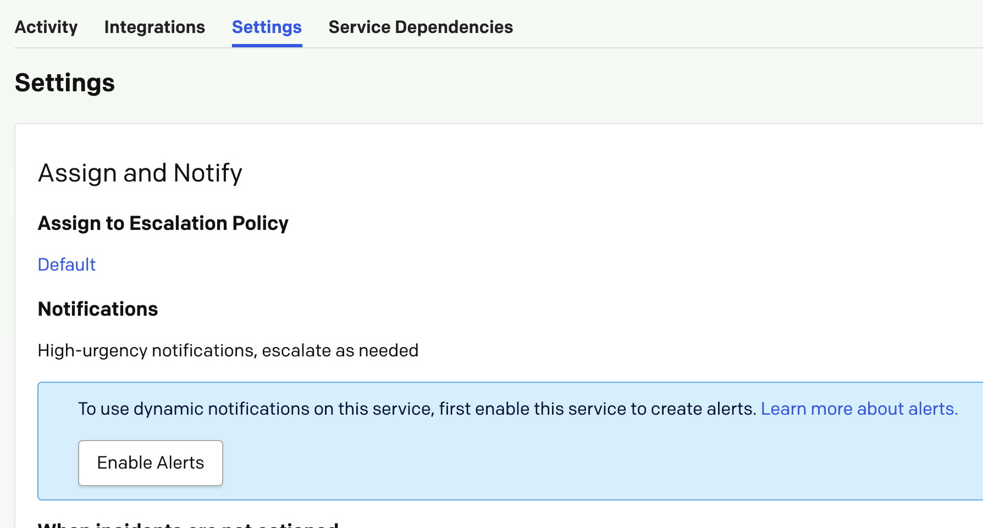The height and width of the screenshot is (528, 983).
Task: Click the Assign and Notify section title
Action: pyautogui.click(x=140, y=173)
